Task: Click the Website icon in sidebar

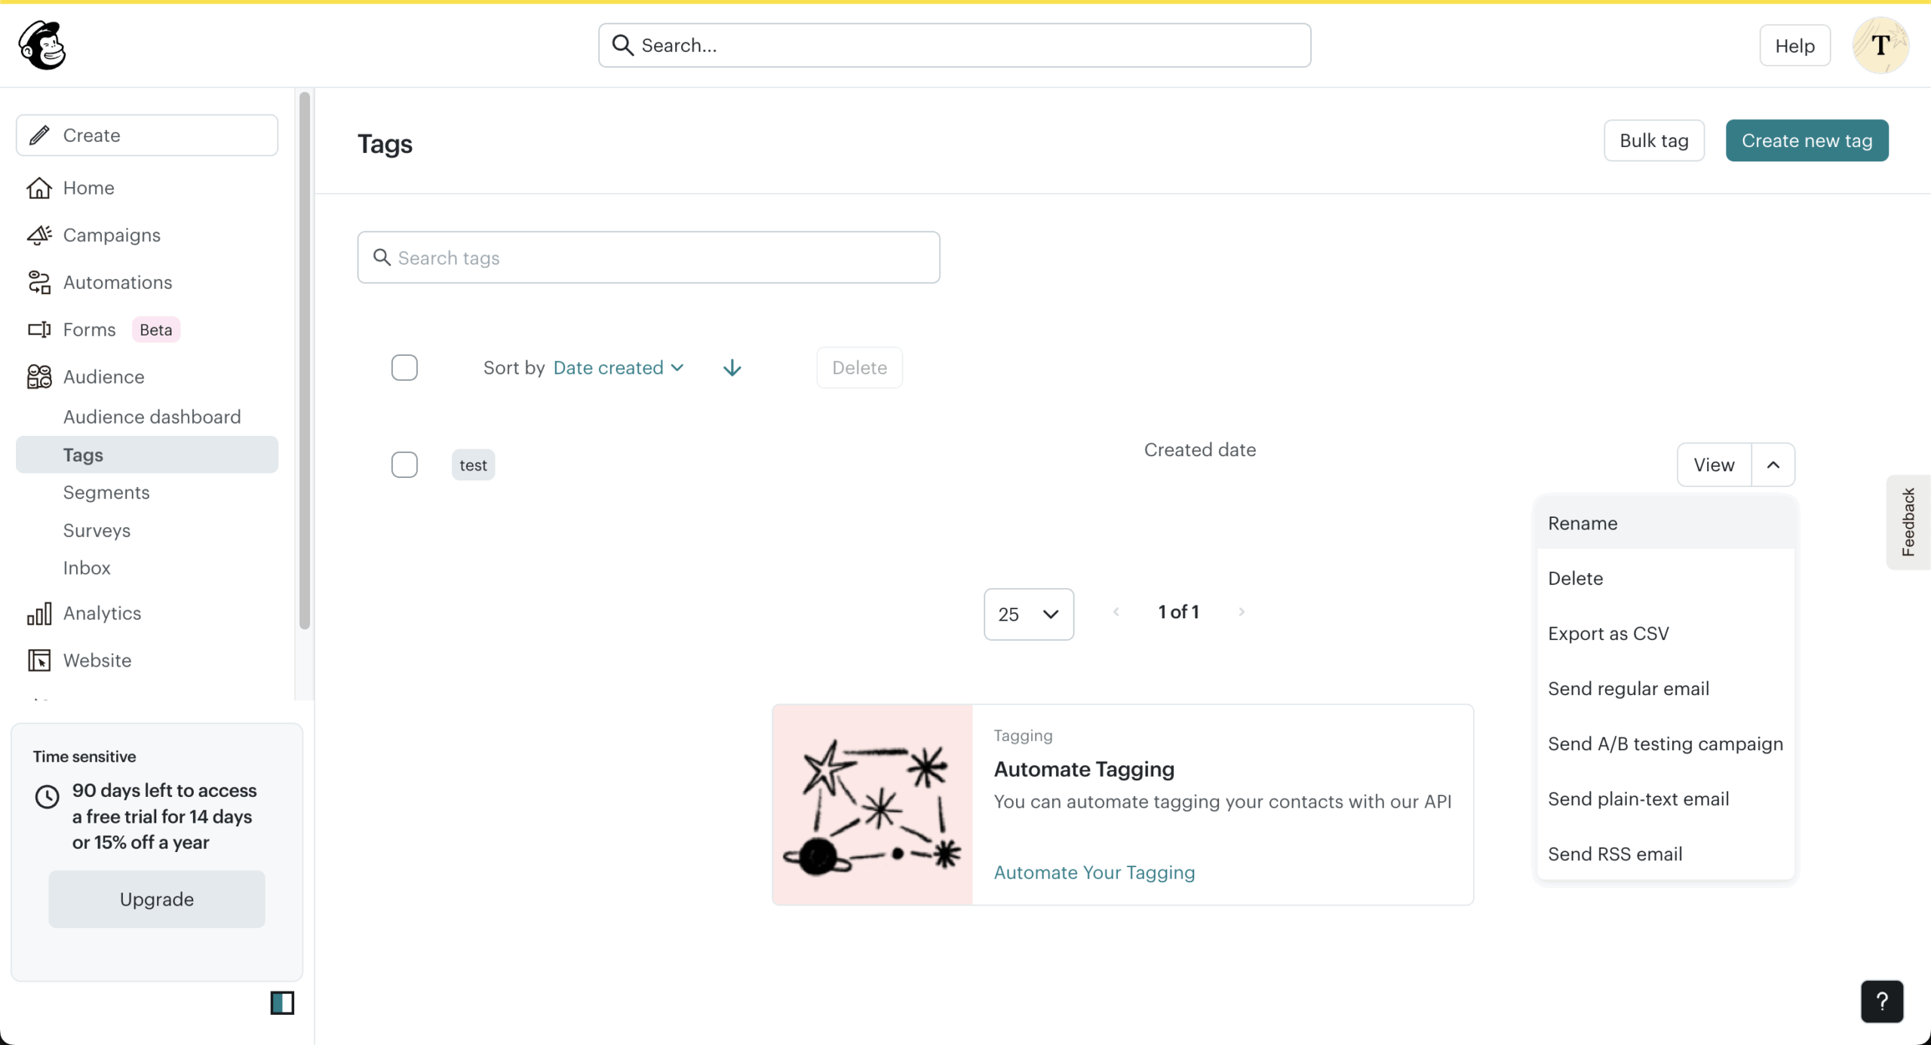Action: click(39, 660)
